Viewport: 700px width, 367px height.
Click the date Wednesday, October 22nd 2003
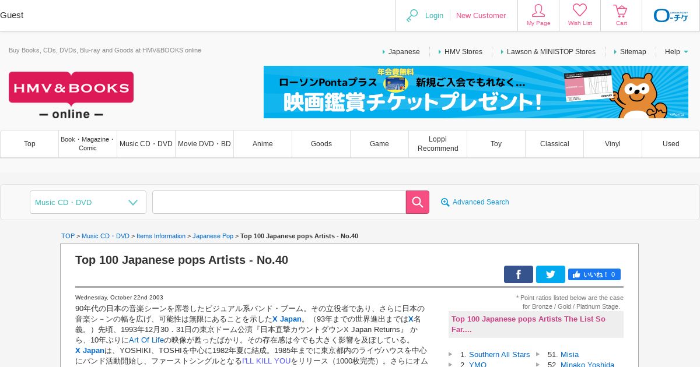click(x=119, y=297)
